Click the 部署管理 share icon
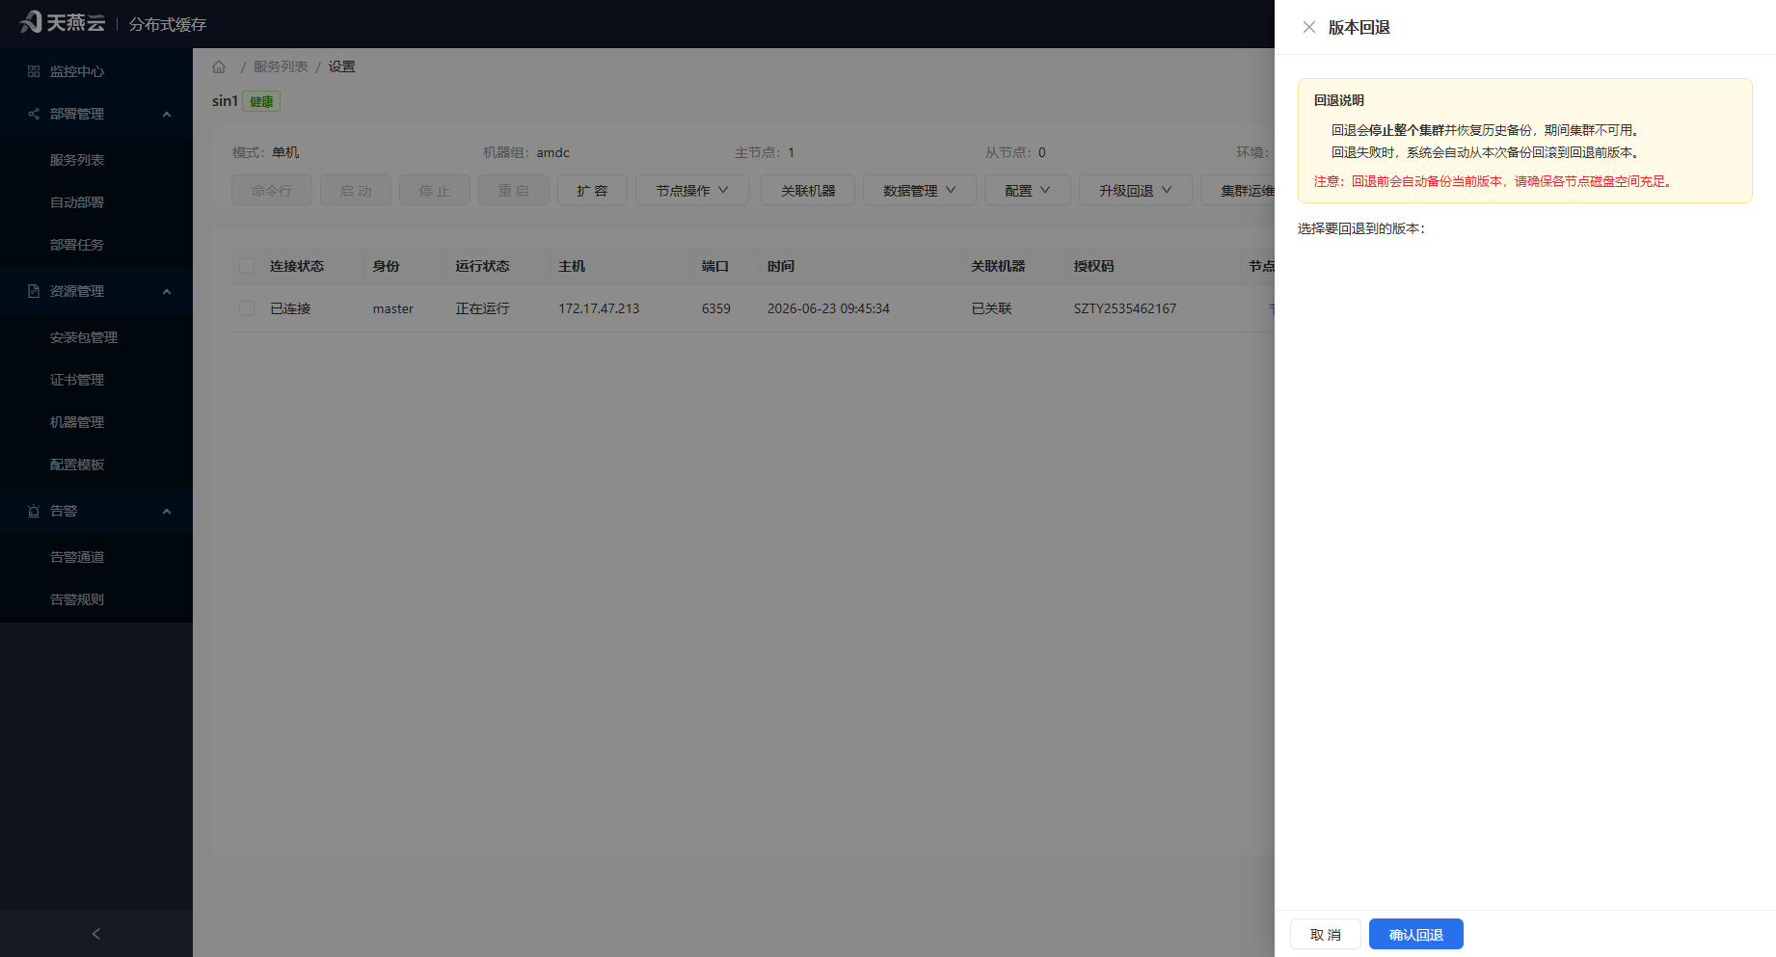The image size is (1776, 957). [x=34, y=114]
